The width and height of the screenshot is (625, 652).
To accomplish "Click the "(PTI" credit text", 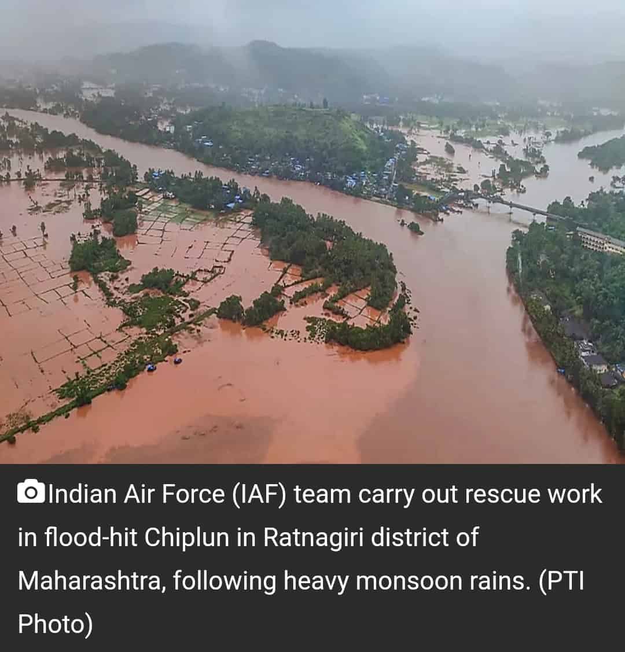I will coord(561,581).
